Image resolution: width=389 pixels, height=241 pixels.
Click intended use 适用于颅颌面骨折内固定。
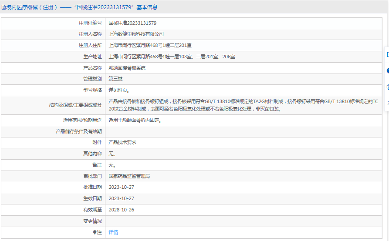coord(135,120)
